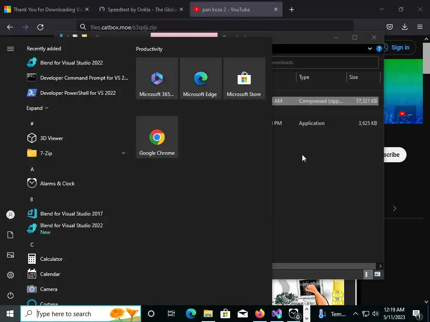Sort by Size column in Explorer
Screen dimensions: 430x322
pyautogui.click(x=363, y=77)
